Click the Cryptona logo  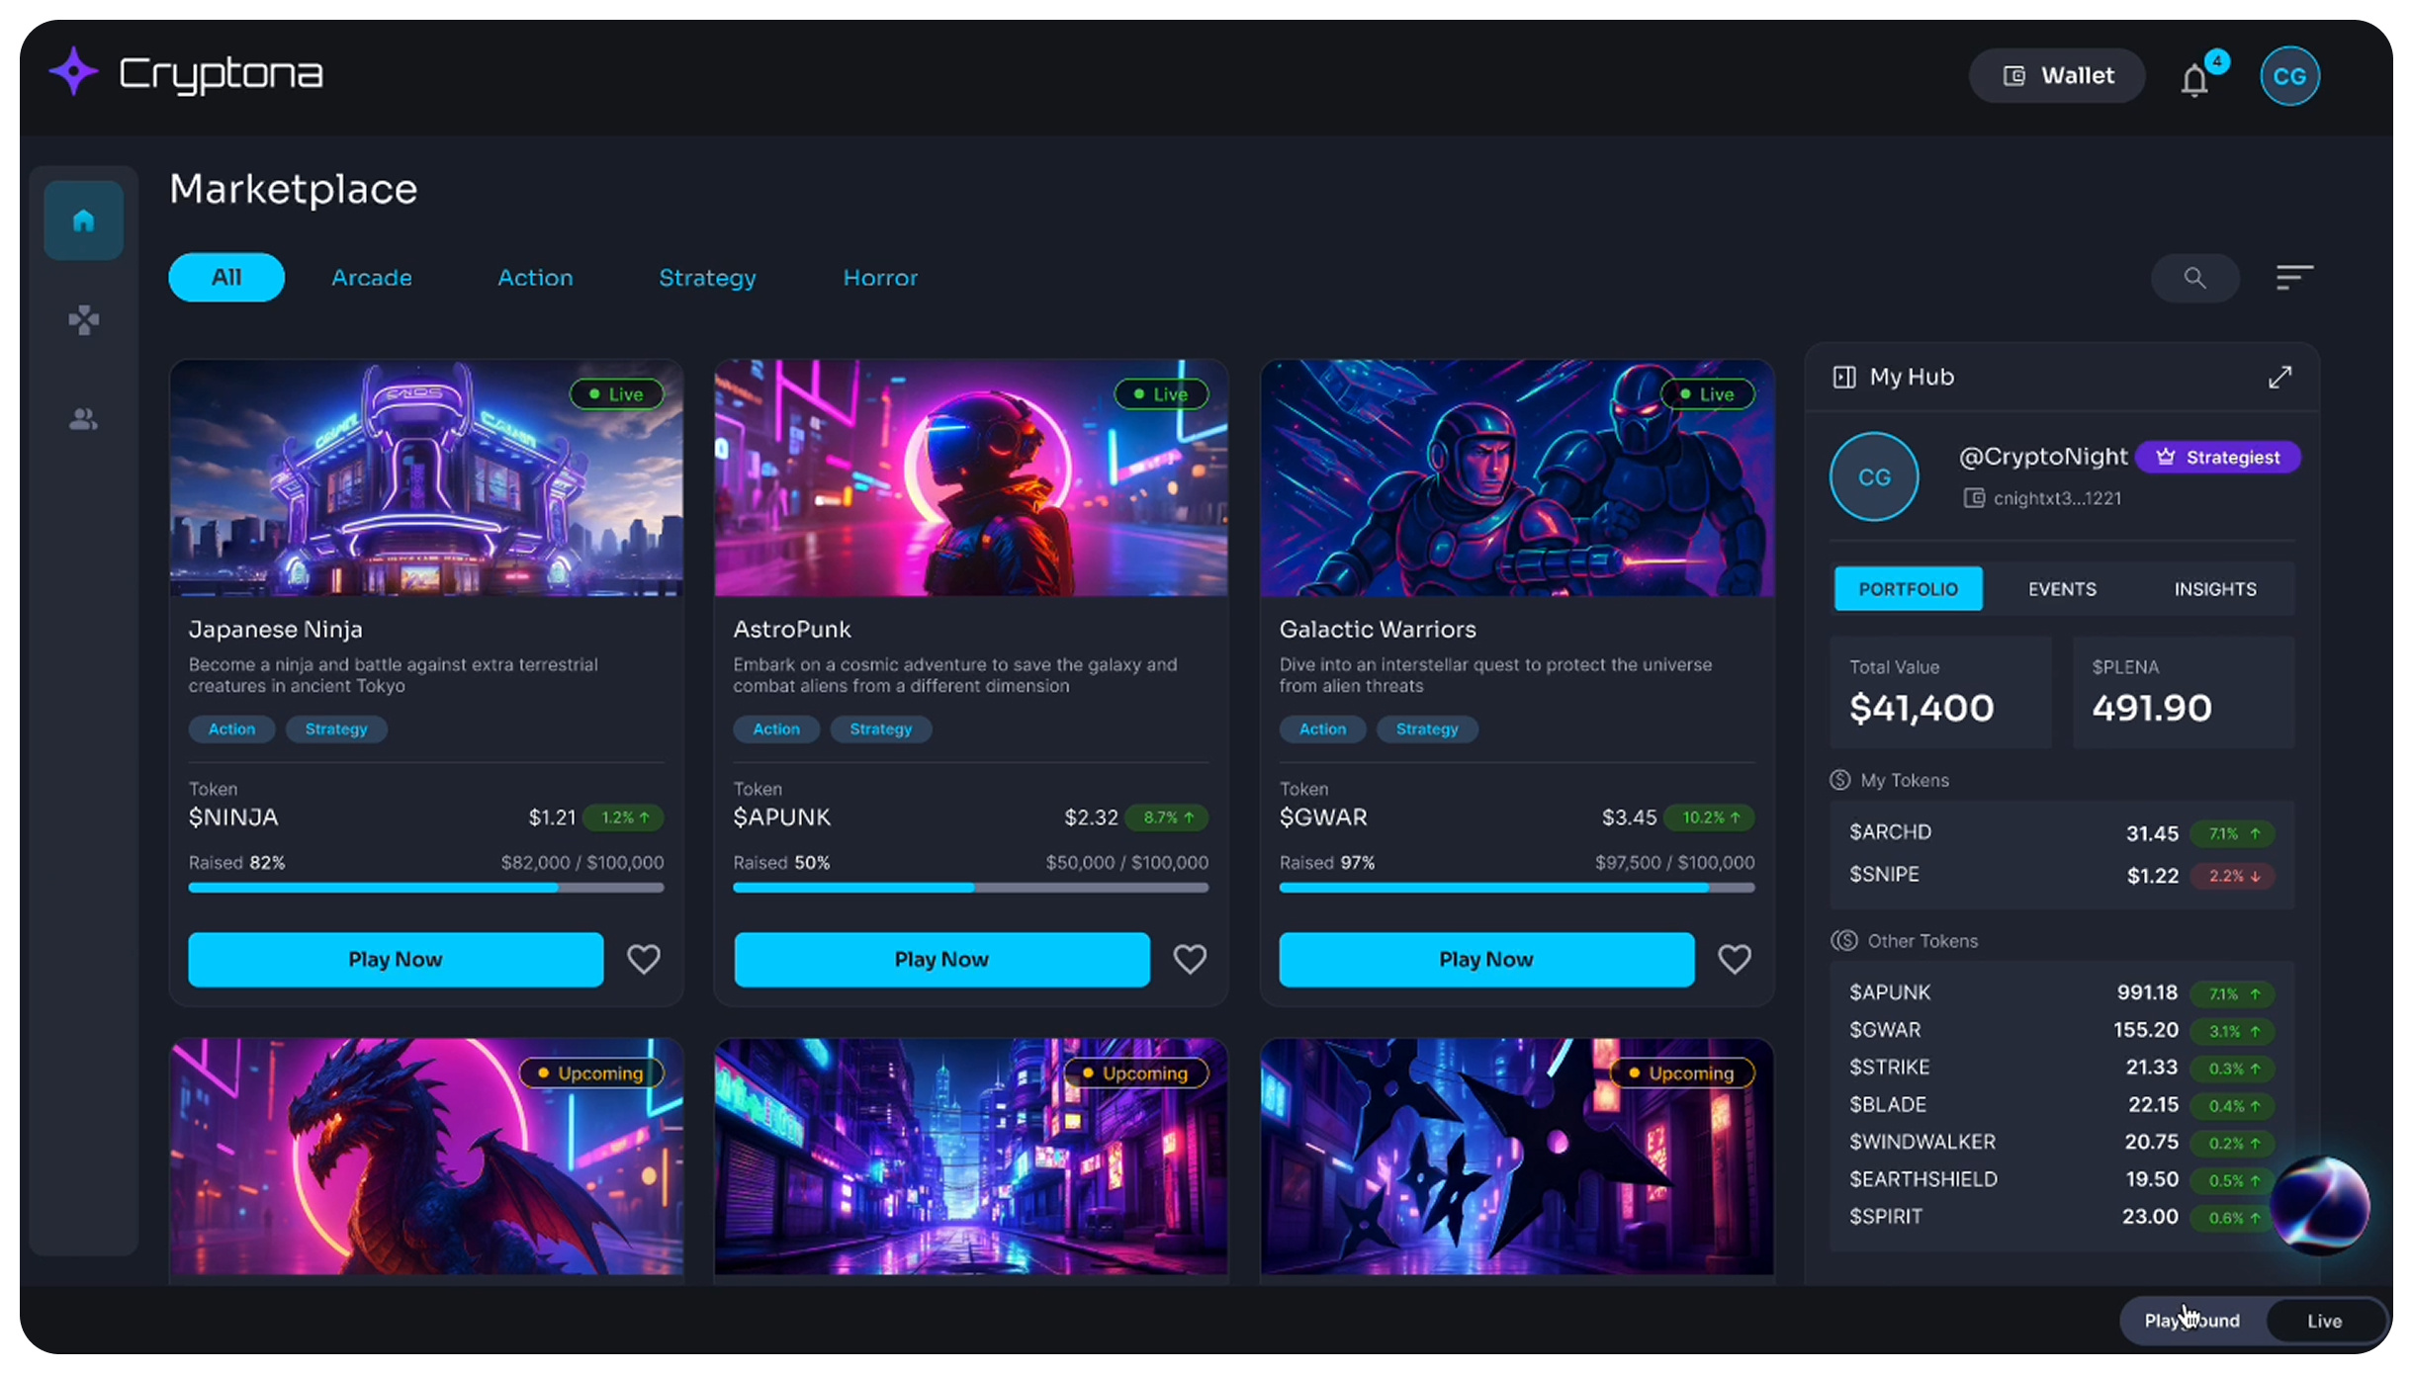[184, 73]
